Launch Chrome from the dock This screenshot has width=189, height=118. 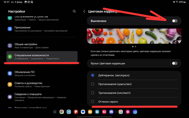[62, 112]
